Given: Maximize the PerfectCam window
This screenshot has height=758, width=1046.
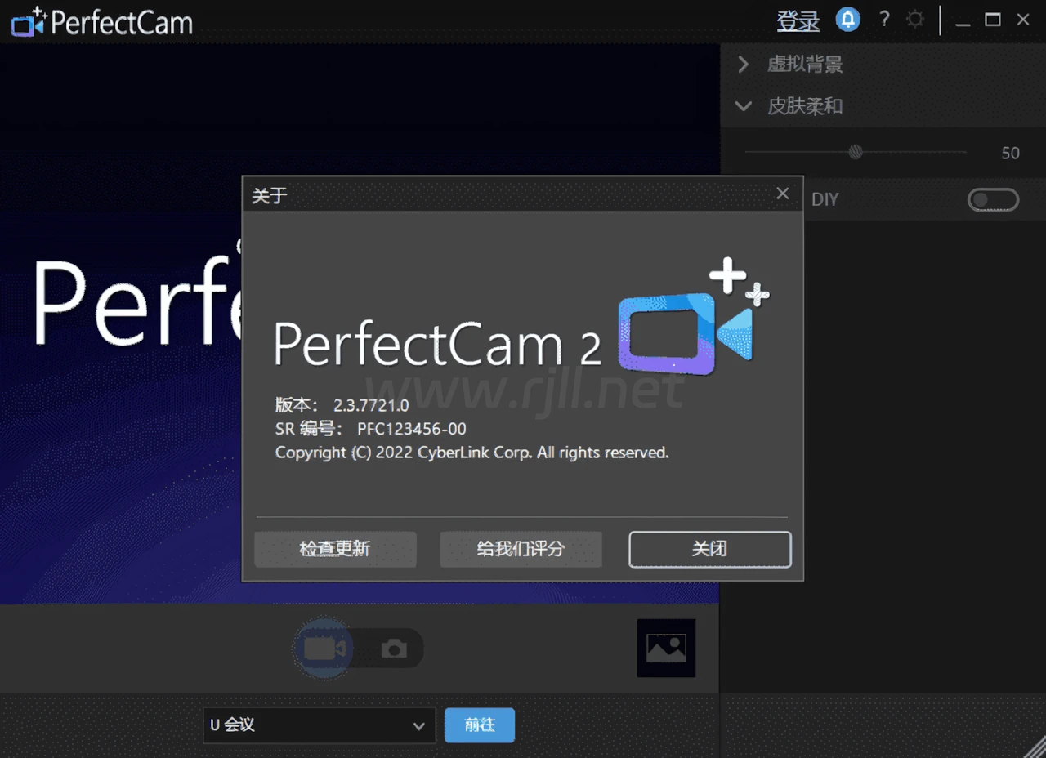Looking at the screenshot, I should (992, 20).
